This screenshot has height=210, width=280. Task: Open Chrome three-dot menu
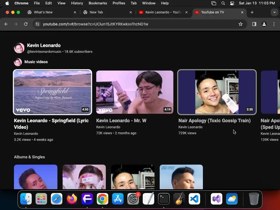(274, 24)
